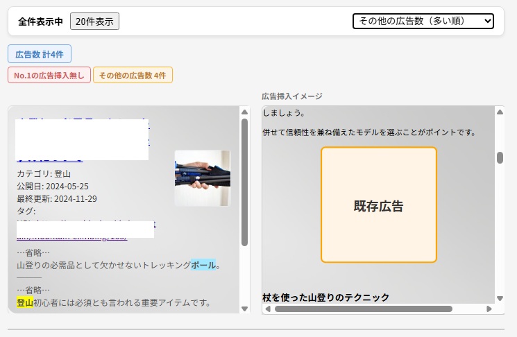This screenshot has height=337, width=517.
Task: Click the highlighted 登山 keyword
Action: coord(25,302)
